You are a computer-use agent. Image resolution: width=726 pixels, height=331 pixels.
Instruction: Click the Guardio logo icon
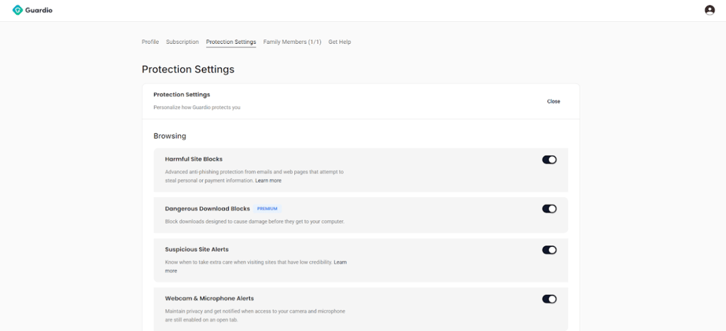click(x=18, y=10)
